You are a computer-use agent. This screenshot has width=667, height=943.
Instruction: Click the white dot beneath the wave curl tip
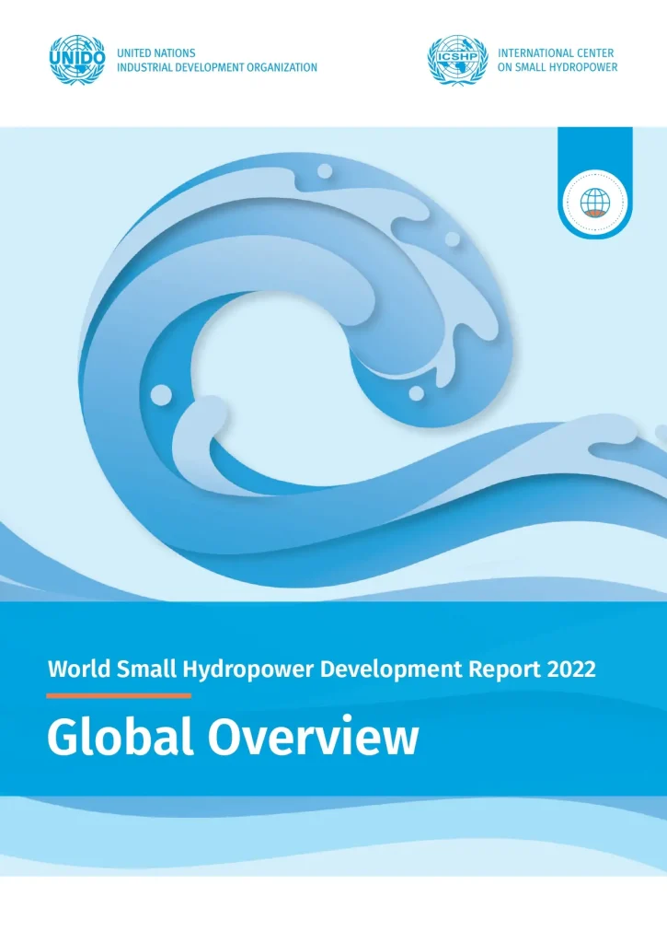point(416,393)
